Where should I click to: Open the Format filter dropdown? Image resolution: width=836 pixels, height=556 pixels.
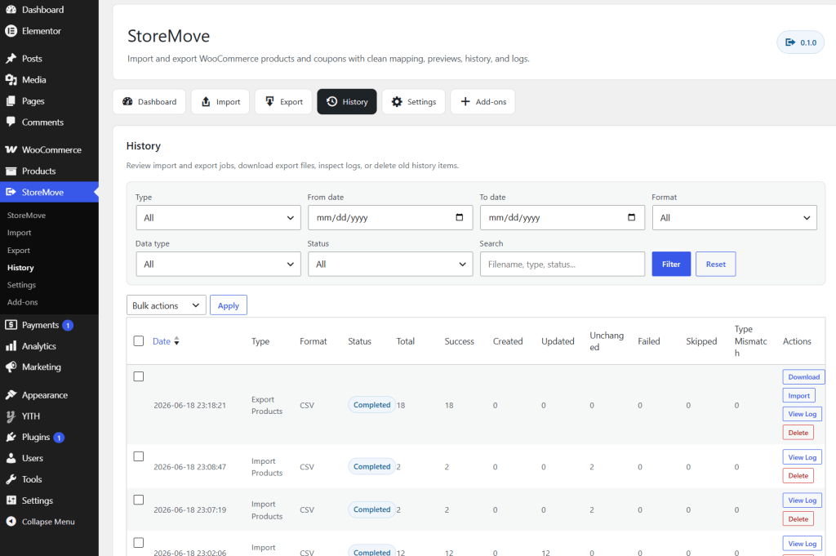pyautogui.click(x=734, y=217)
